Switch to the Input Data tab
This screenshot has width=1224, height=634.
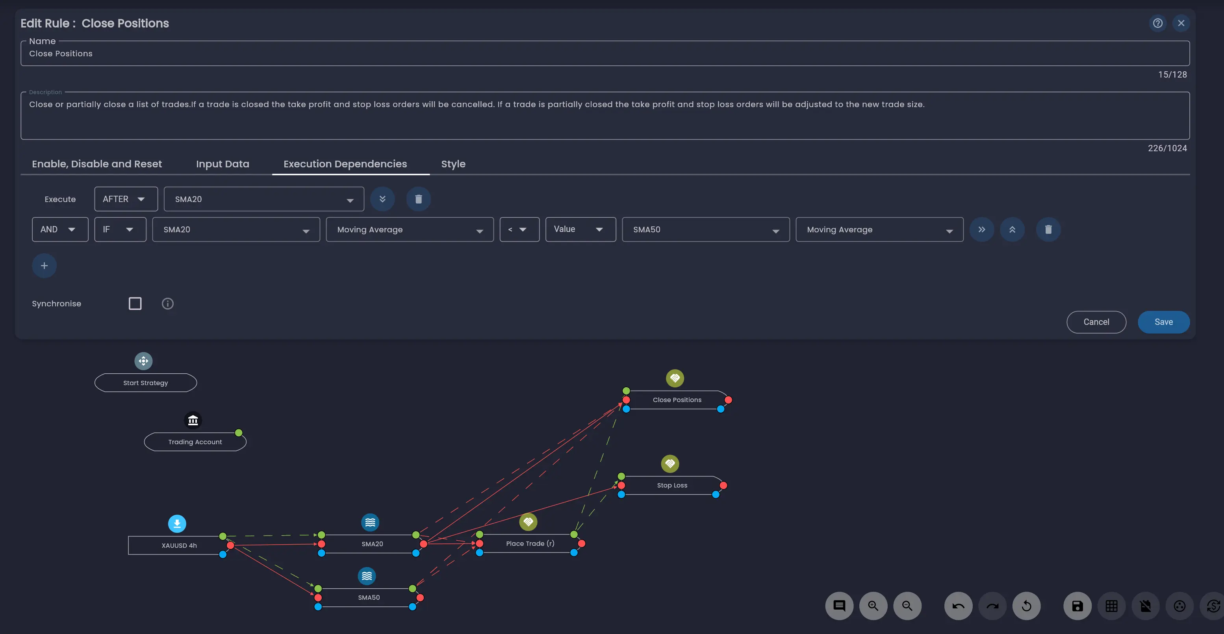[223, 164]
